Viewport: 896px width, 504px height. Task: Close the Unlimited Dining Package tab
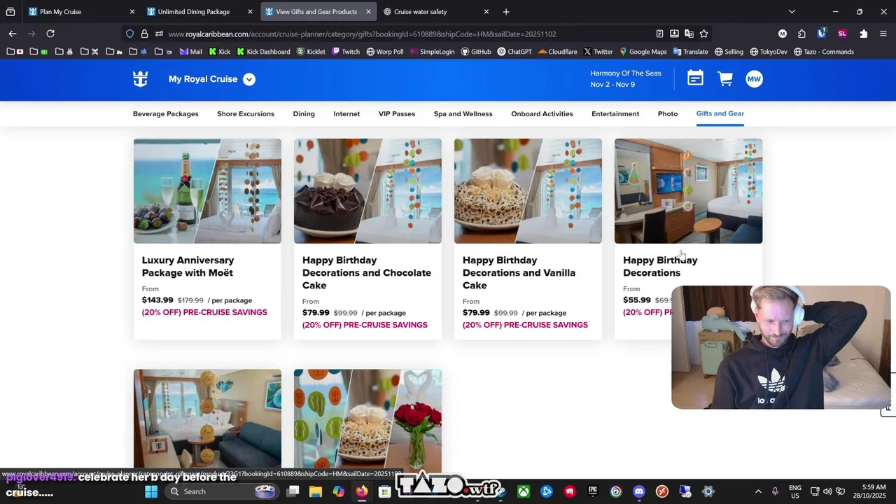tap(250, 11)
